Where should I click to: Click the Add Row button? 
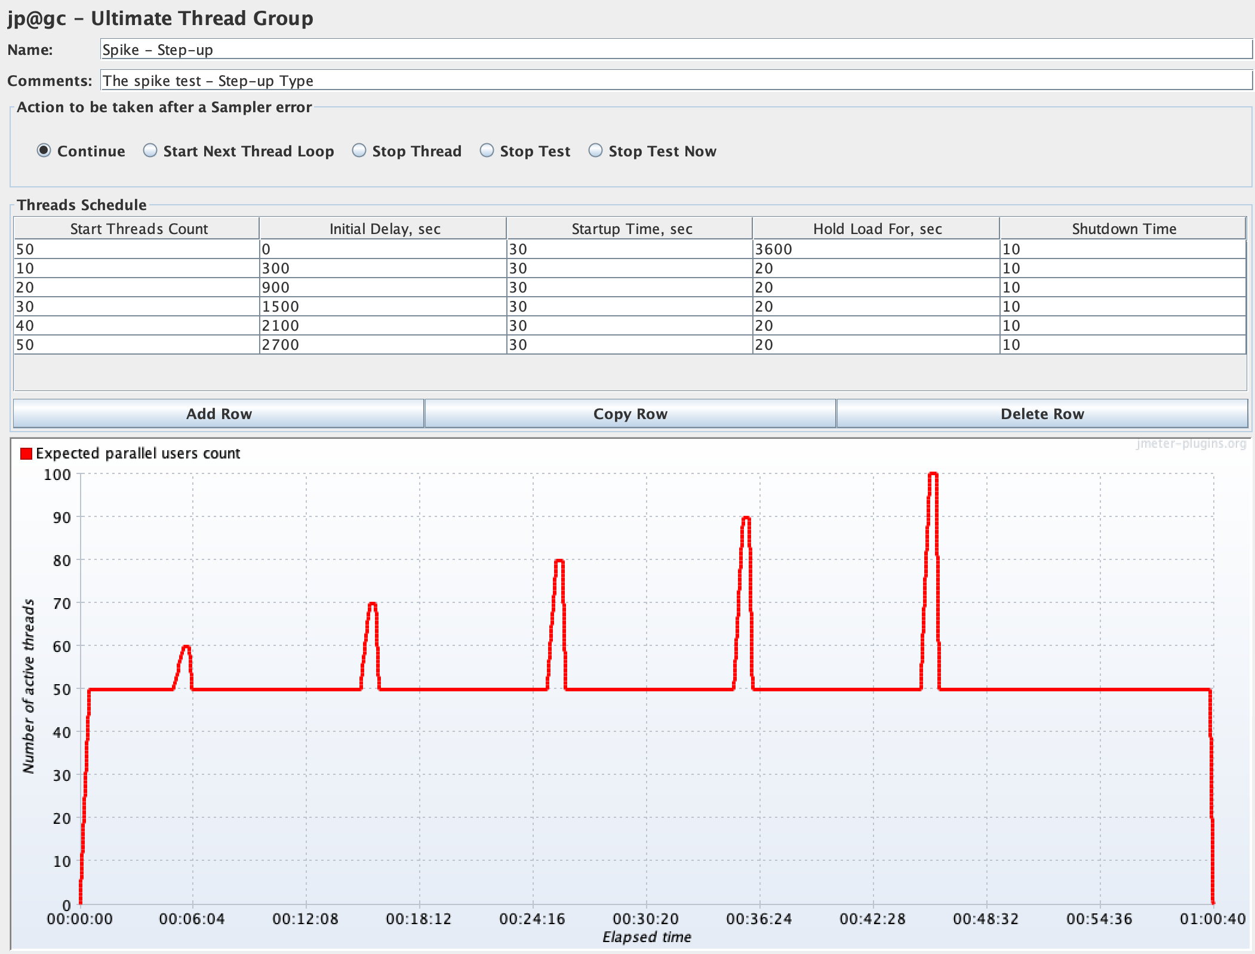pyautogui.click(x=219, y=414)
